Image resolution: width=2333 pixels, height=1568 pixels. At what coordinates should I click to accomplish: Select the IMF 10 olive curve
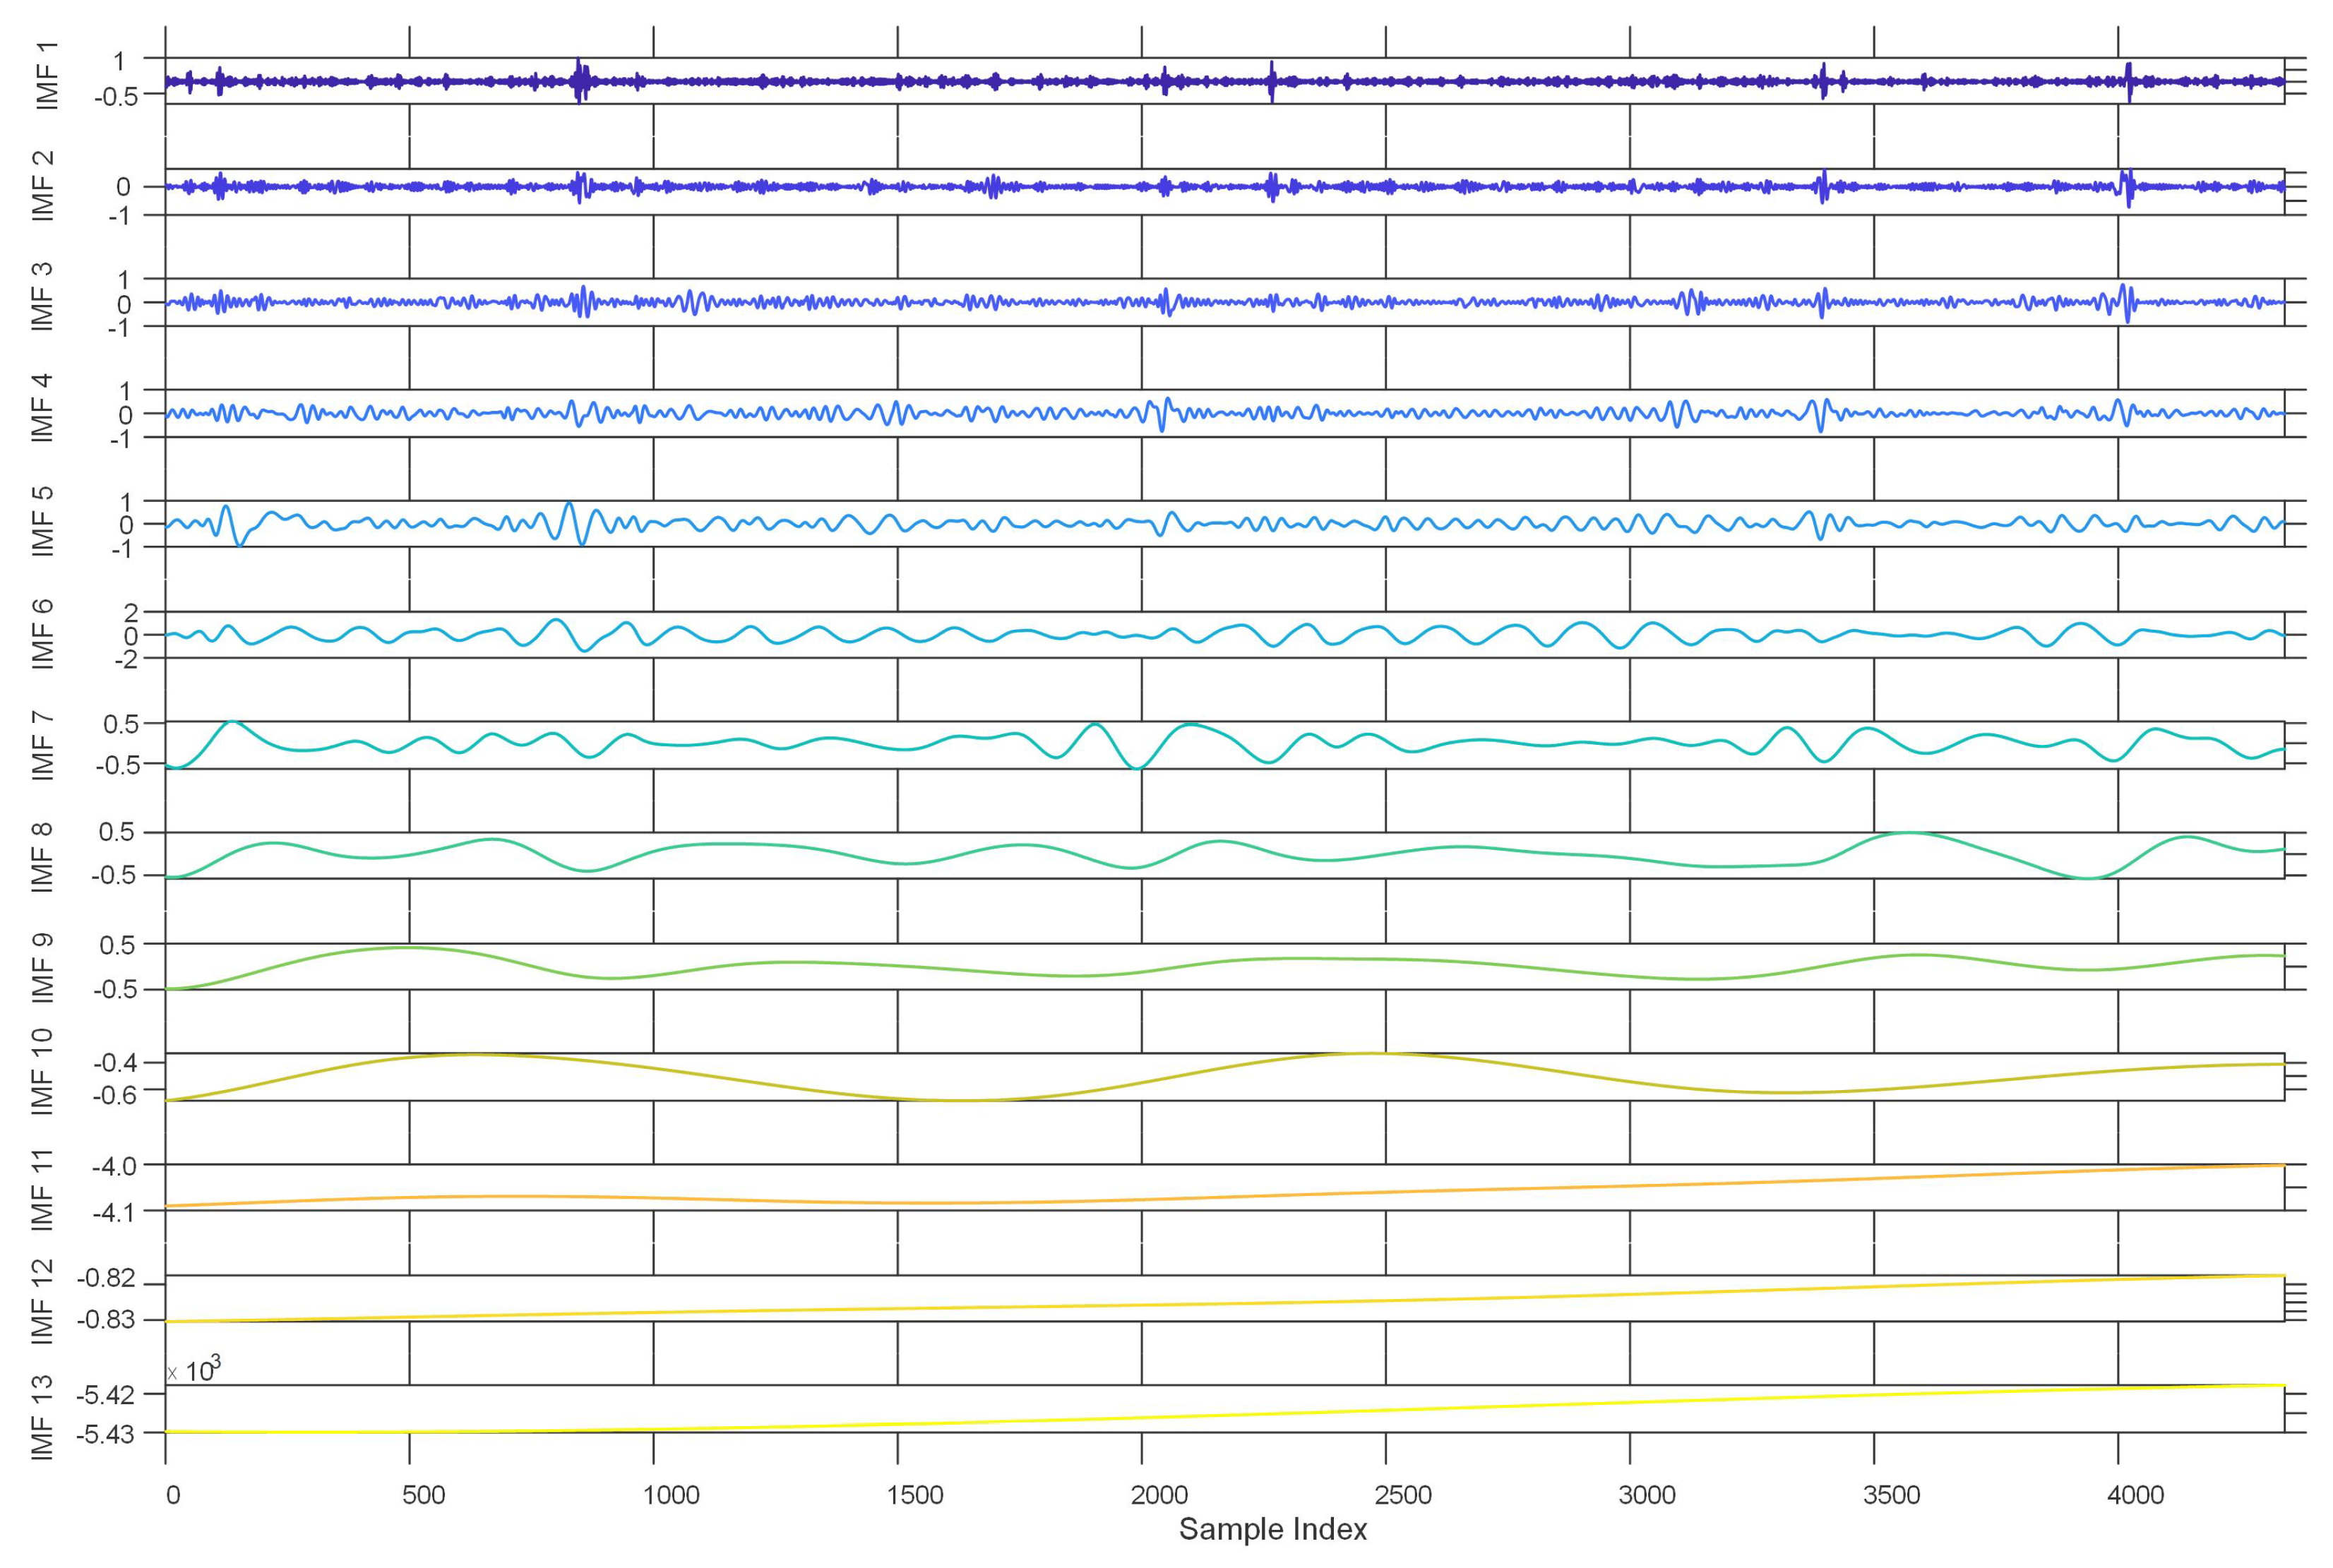click(x=1224, y=1077)
